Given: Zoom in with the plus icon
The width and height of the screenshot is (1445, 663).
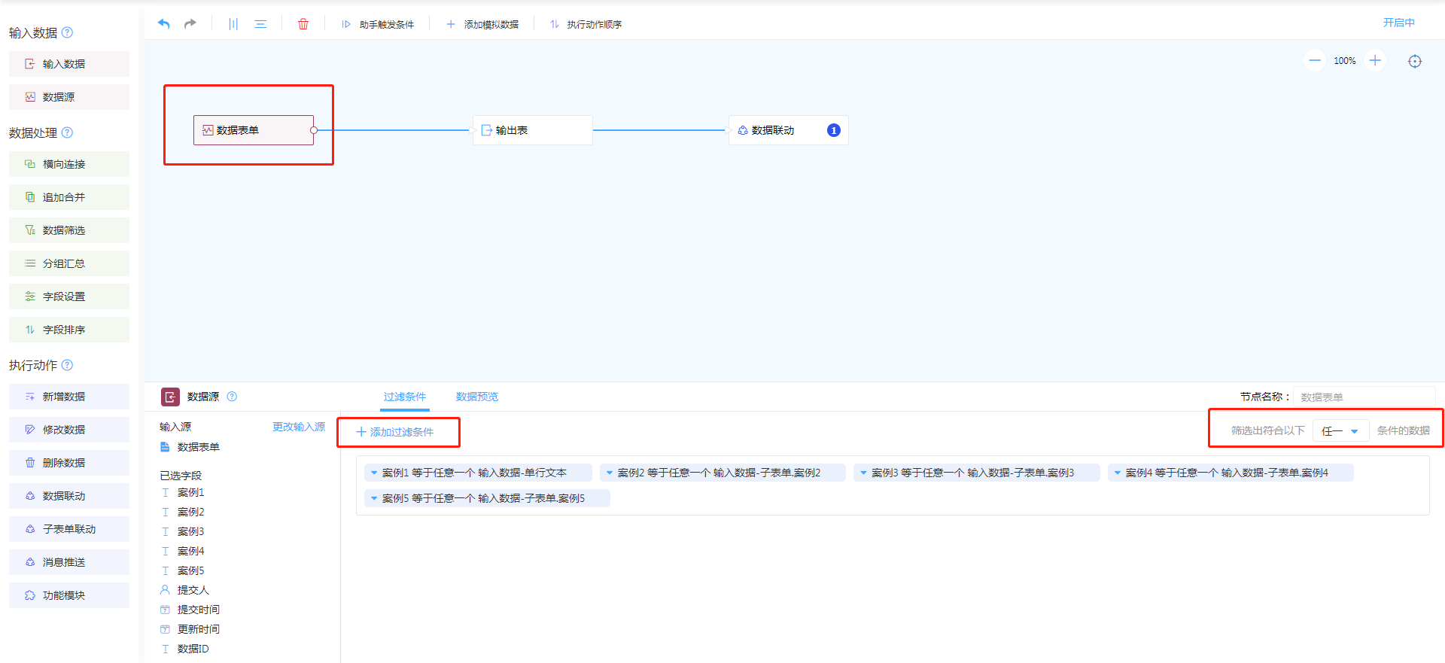Looking at the screenshot, I should point(1375,60).
